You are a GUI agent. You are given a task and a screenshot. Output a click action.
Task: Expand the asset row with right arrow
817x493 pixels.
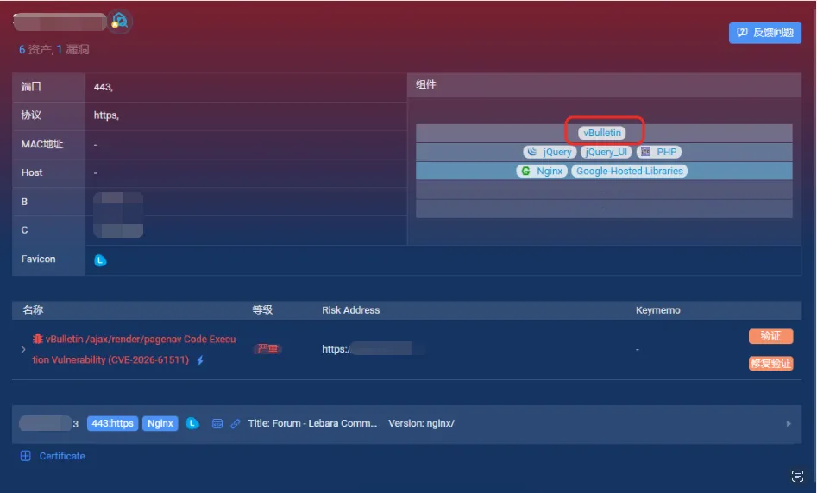[x=789, y=424]
